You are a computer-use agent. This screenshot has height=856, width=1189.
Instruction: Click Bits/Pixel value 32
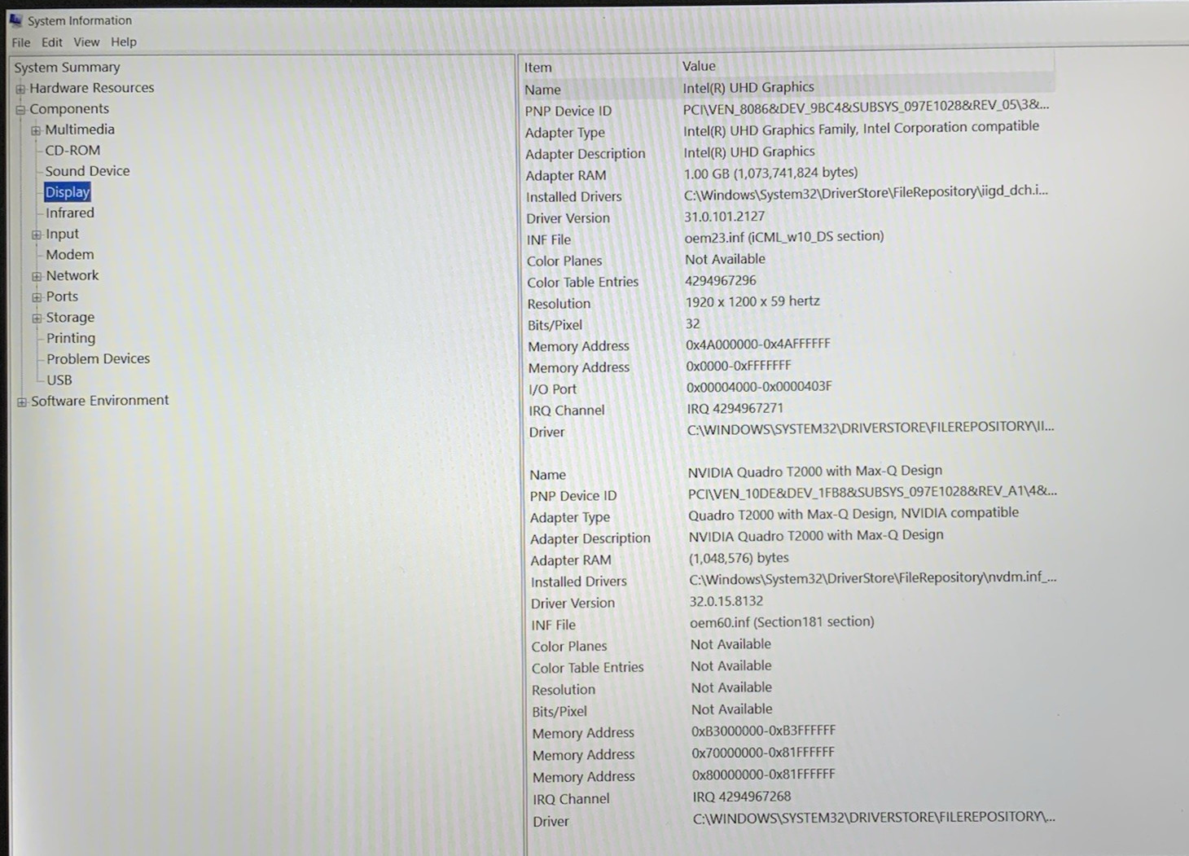(693, 323)
